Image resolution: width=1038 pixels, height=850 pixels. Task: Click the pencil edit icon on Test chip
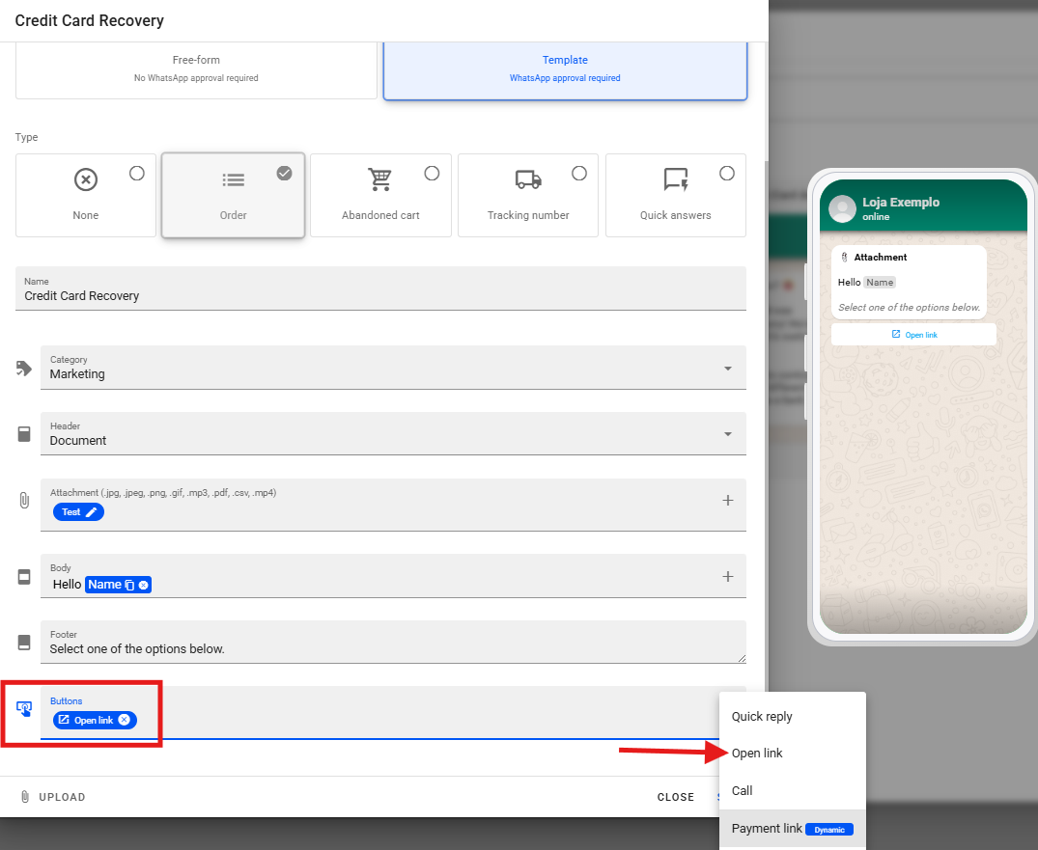click(x=92, y=512)
